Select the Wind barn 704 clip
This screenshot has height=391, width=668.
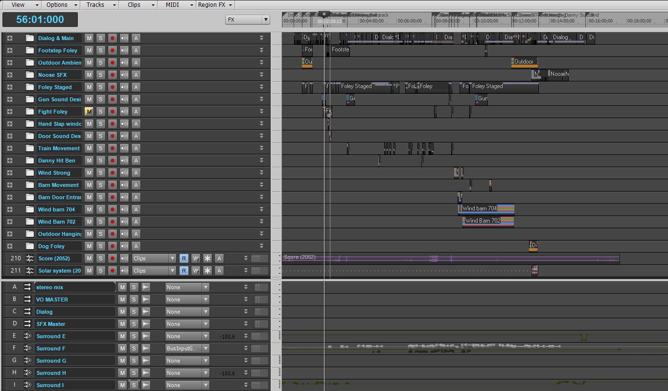point(485,209)
